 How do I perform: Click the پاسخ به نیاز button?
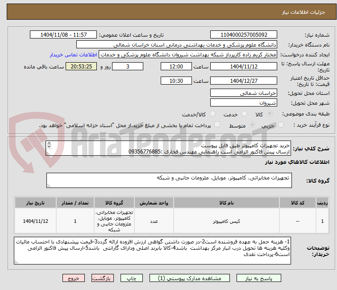(259, 278)
